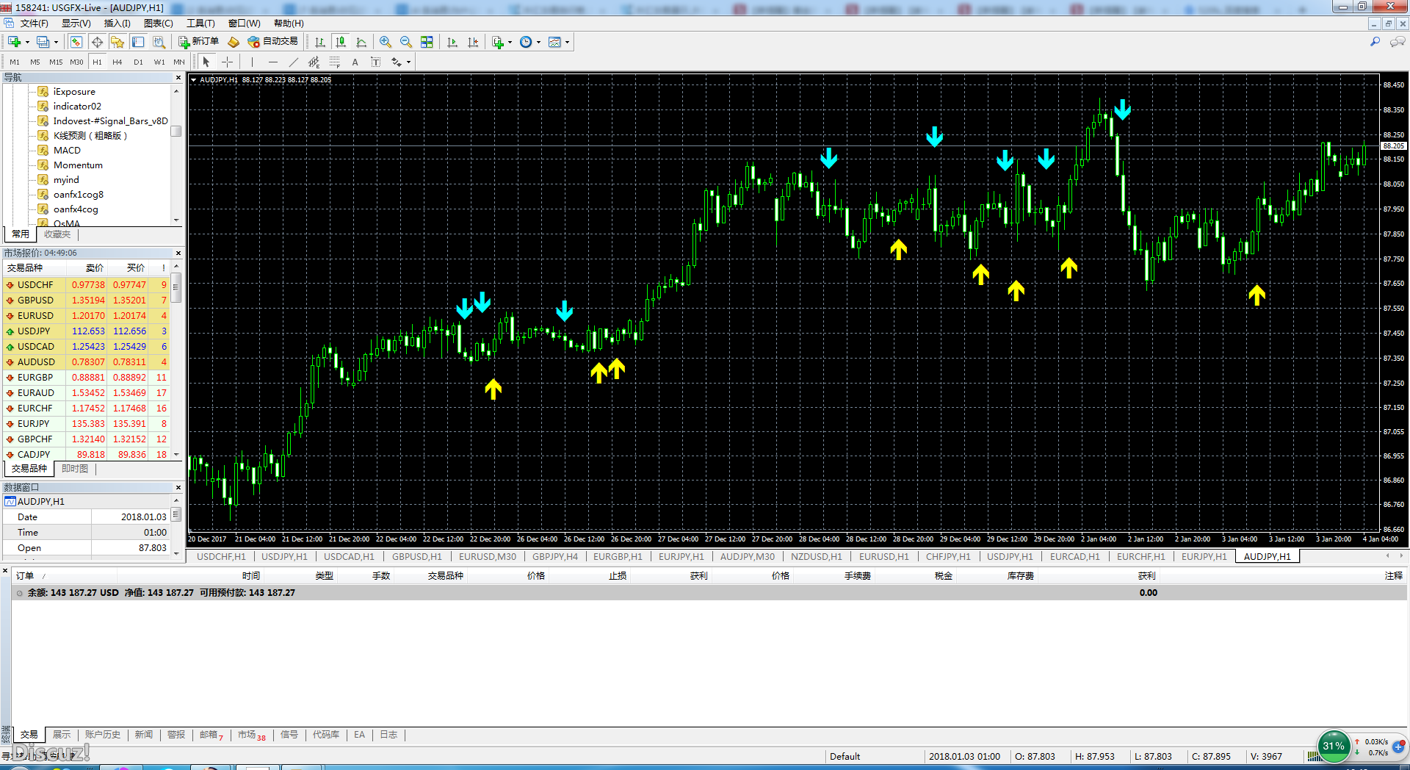Open the 账户历史 terminal tab
This screenshot has width=1410, height=770.
point(102,735)
